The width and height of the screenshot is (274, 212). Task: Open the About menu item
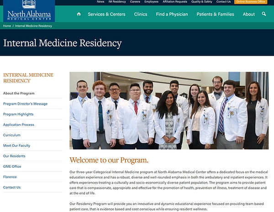249,14
